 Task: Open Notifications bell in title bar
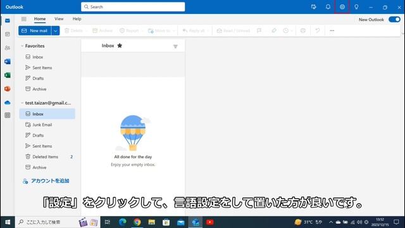[x=328, y=7]
